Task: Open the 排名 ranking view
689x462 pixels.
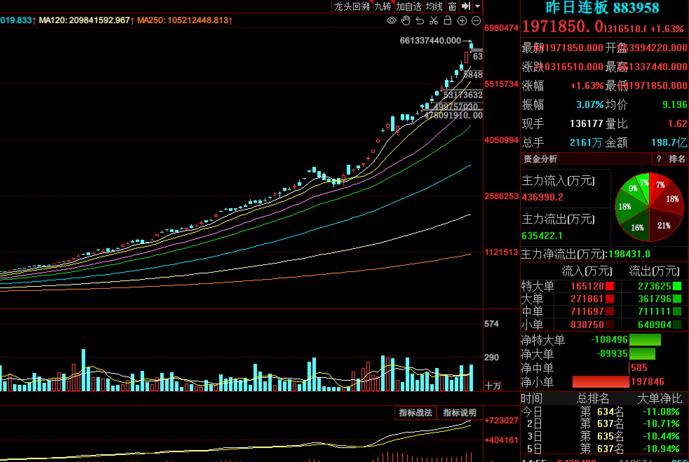Action: tap(677, 159)
